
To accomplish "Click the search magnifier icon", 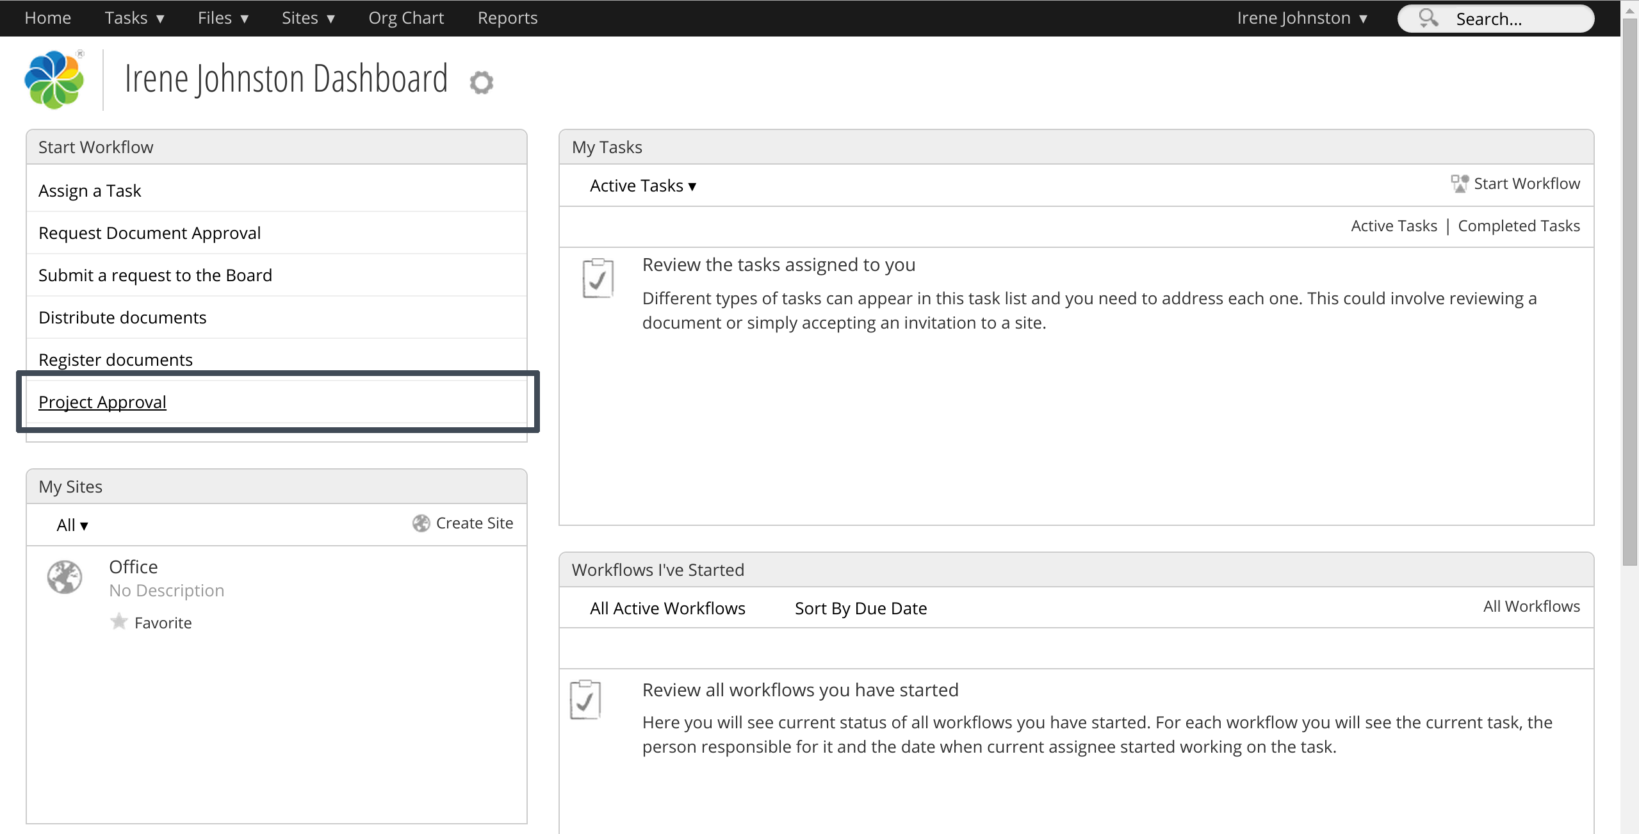I will 1428,18.
